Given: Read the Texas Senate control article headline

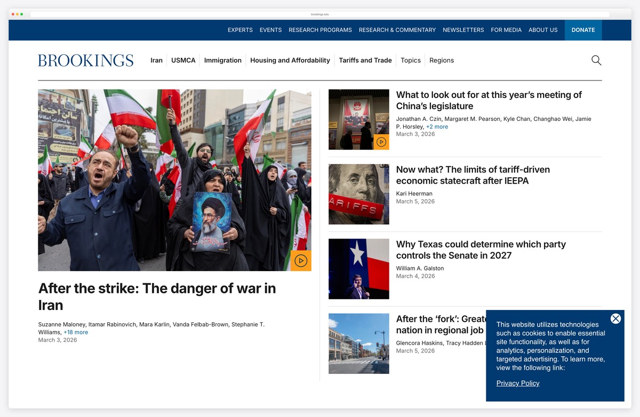Looking at the screenshot, I should (x=481, y=250).
